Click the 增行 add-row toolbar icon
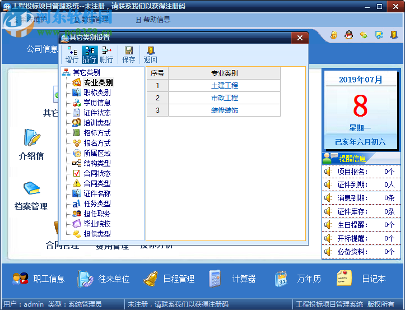The width and height of the screenshot is (405, 310). [72, 54]
